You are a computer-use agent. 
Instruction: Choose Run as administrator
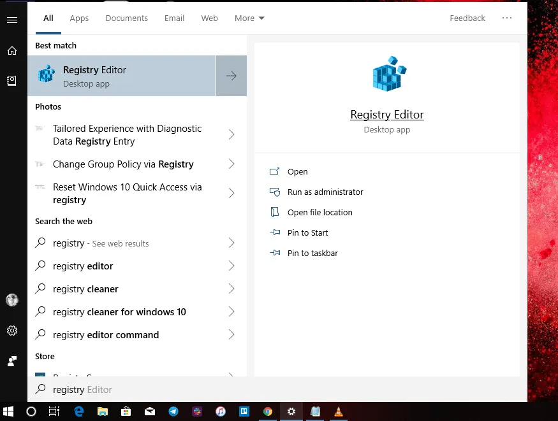(325, 192)
